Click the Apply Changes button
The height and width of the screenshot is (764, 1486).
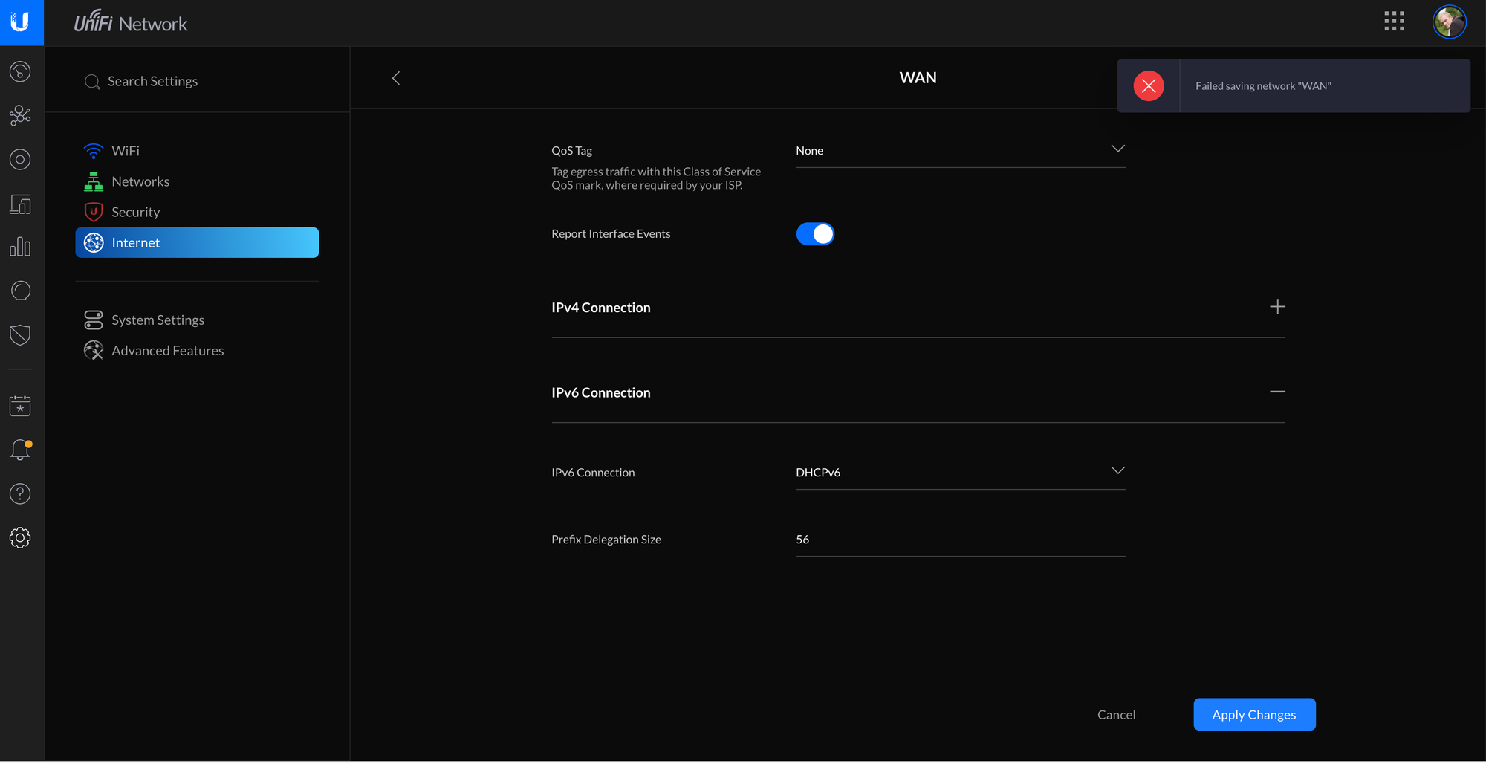coord(1253,714)
